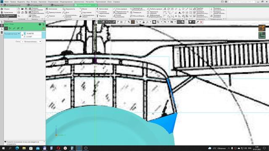Create a new document icon

pyautogui.click(x=18, y=9)
